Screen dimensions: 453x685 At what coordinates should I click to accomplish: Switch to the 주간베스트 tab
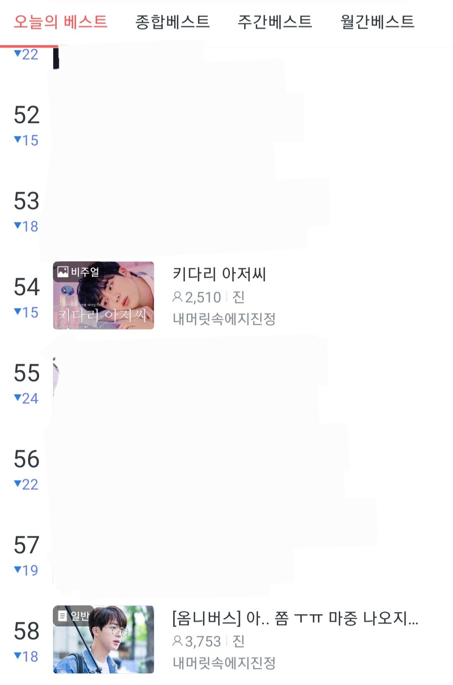tap(275, 22)
